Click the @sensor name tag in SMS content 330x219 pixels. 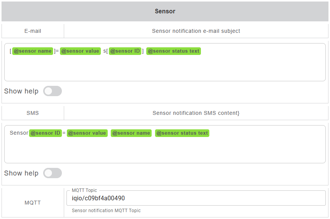point(131,133)
